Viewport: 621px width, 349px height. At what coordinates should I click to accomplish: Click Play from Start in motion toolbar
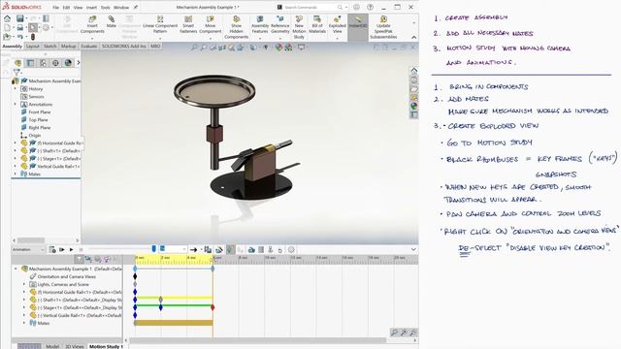point(62,250)
